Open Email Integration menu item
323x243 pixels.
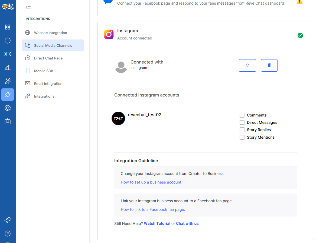53,84
